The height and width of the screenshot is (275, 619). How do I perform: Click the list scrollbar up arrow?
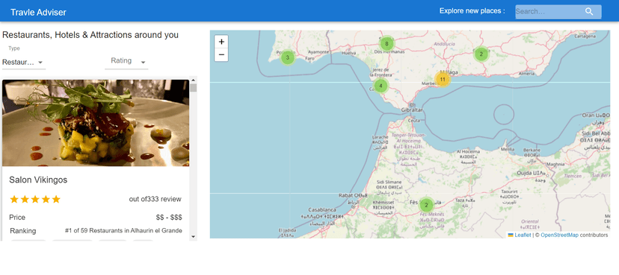tap(193, 80)
